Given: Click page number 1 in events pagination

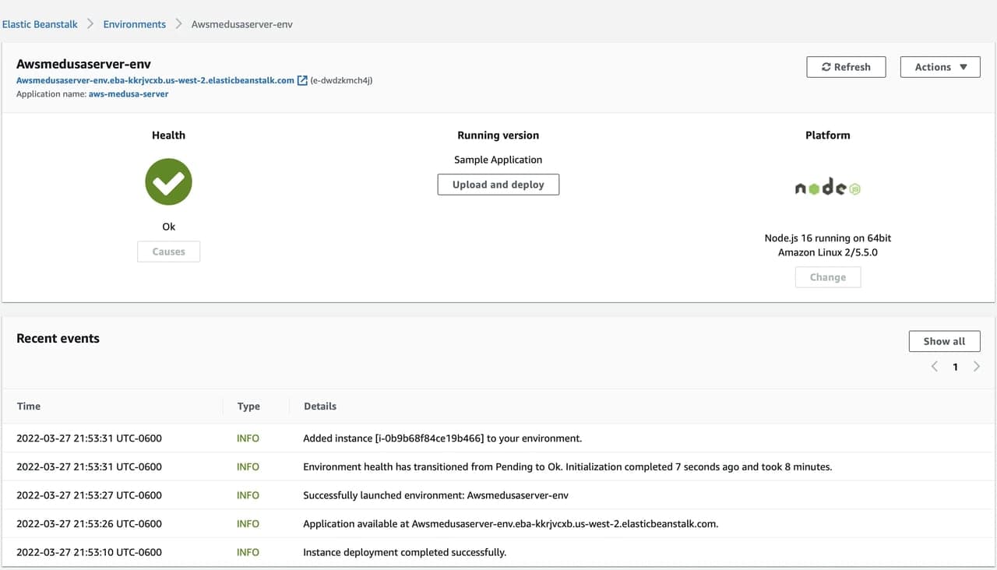Looking at the screenshot, I should tap(956, 367).
